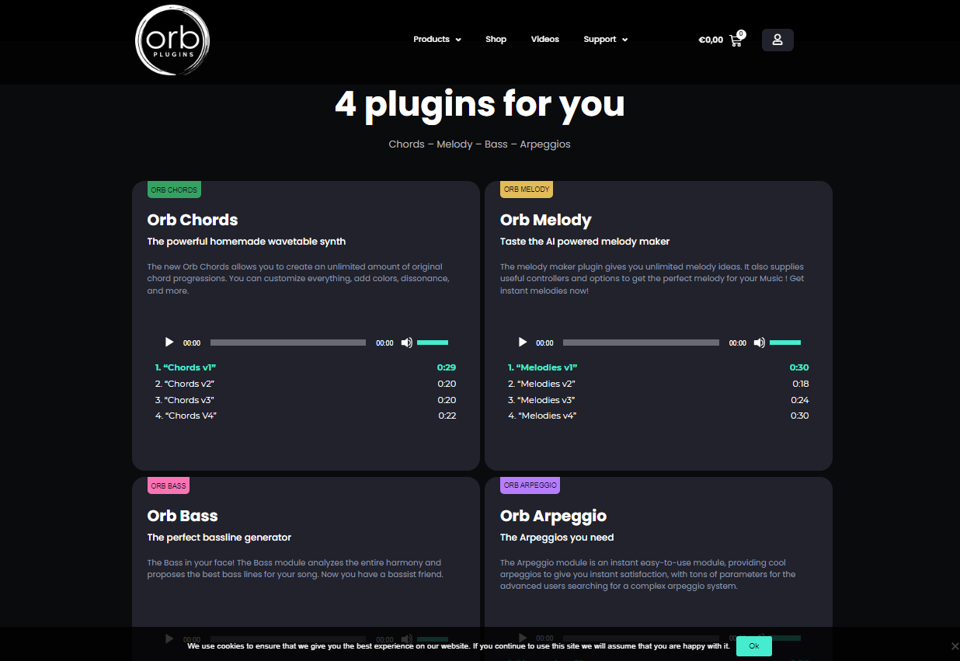This screenshot has height=661, width=960.
Task: Adjust the Orb Chords volume slider
Action: click(x=433, y=343)
